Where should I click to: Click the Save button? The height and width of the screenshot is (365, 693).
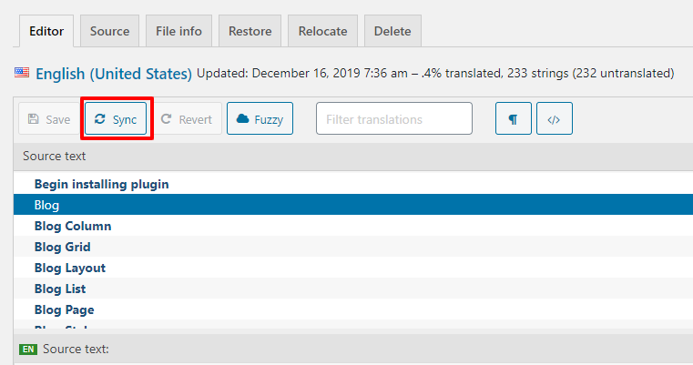tap(49, 119)
